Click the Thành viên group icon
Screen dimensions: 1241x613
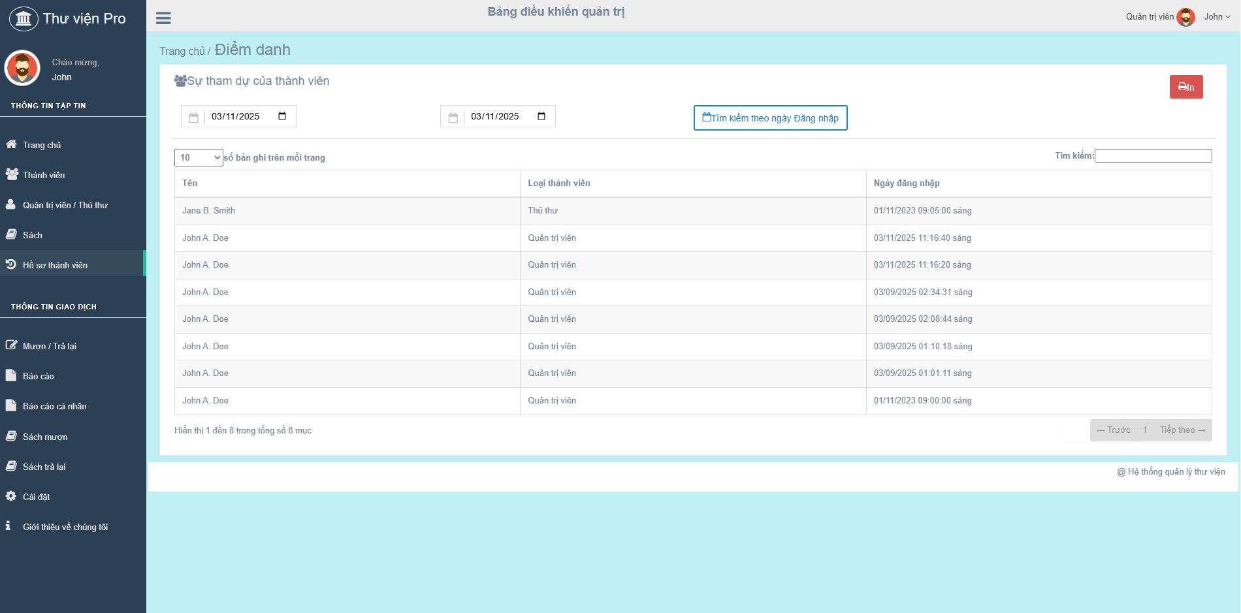(12, 174)
